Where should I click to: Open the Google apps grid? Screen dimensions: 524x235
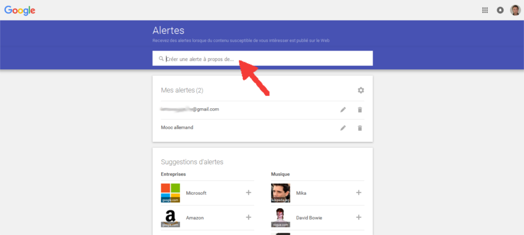[485, 10]
